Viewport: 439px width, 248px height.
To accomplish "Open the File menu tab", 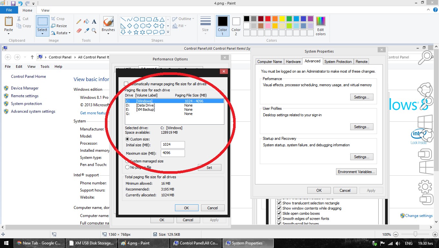I will click(x=9, y=10).
